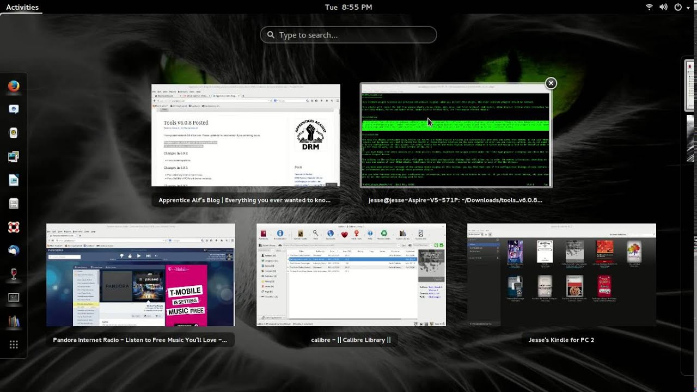Screen dimensions: 697x392
Task: Click the power icon in top bar
Action: [678, 7]
